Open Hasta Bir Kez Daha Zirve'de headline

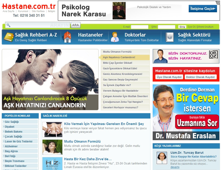tap(88, 159)
